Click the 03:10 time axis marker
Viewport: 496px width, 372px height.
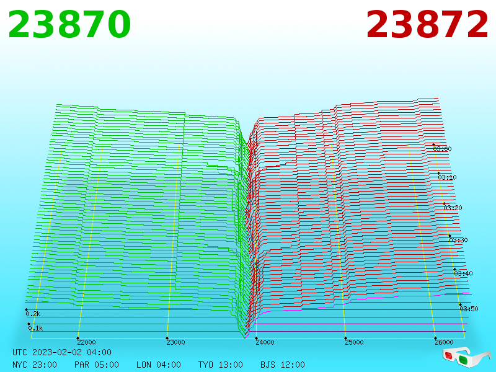click(447, 177)
